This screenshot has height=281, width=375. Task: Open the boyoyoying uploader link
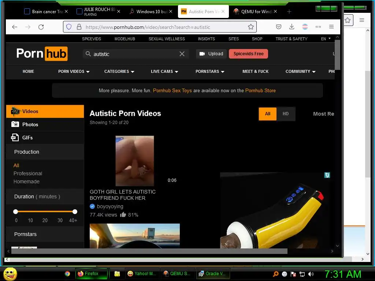[x=110, y=206]
